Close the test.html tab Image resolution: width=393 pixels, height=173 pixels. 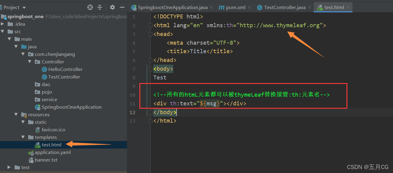[349, 7]
